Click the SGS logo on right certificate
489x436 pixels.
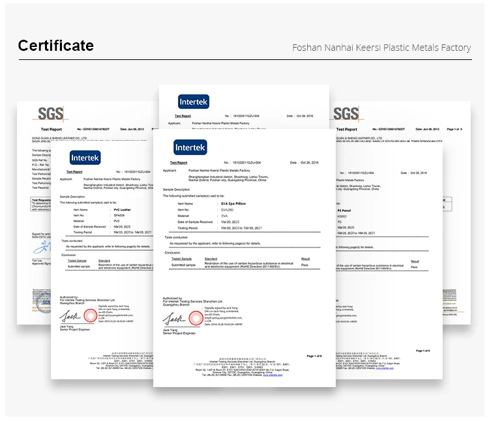[346, 113]
